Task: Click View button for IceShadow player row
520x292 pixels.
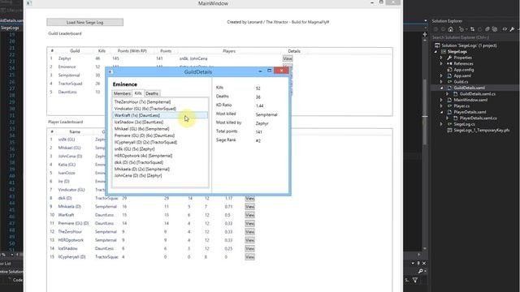Action: pos(249,248)
